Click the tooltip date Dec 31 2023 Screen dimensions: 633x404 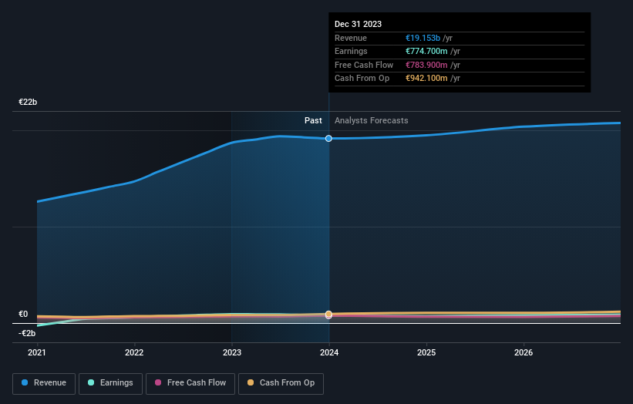point(358,24)
